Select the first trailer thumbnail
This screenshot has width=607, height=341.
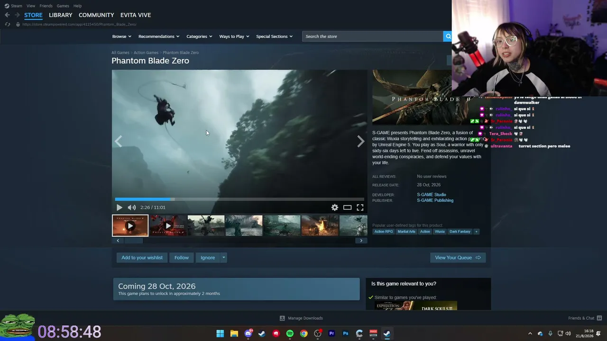click(130, 225)
